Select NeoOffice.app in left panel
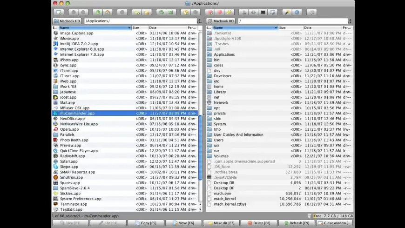Image resolution: width=405 pixels, height=228 pixels. [125, 119]
